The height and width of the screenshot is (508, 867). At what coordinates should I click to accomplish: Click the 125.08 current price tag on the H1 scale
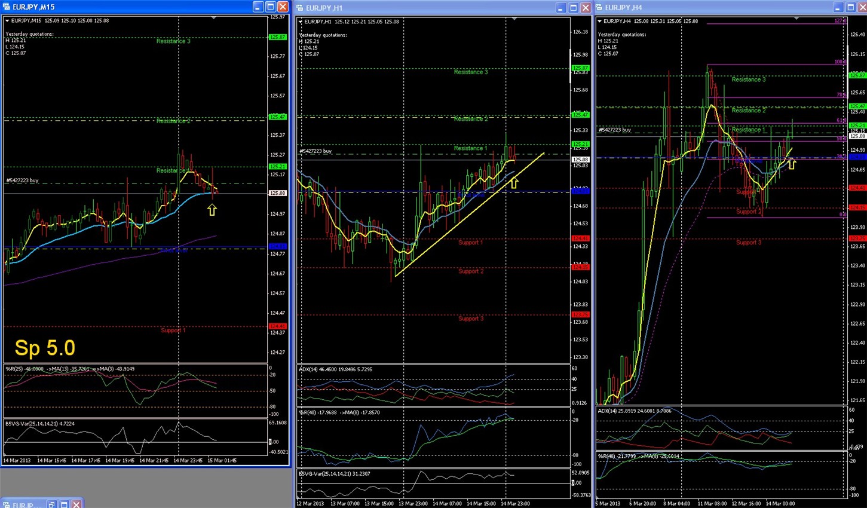581,160
